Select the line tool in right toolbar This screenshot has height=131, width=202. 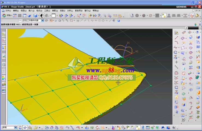click(x=176, y=37)
